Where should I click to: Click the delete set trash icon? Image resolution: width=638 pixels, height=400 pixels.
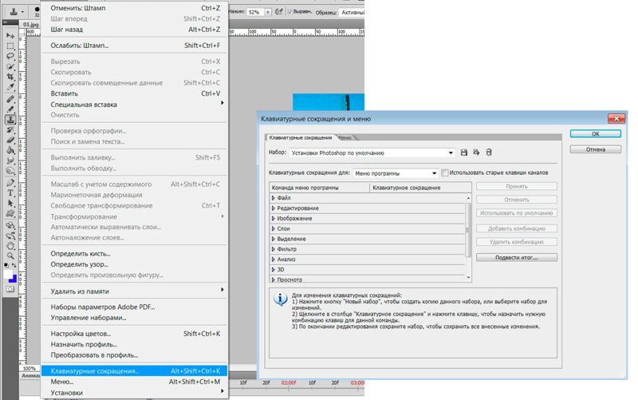coord(489,152)
